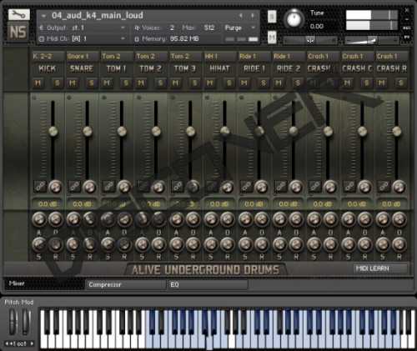Go to previous instrument preset arrow
This screenshot has height=351, width=417.
click(241, 16)
